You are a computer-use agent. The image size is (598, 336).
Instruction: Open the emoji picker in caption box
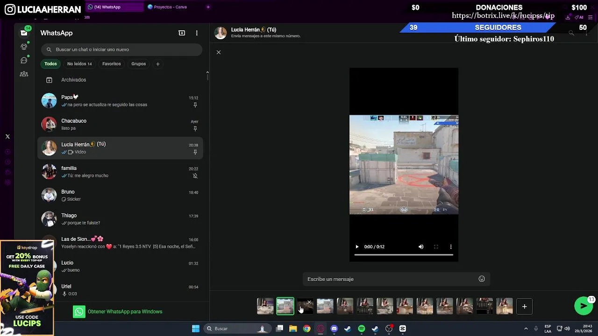[482, 279]
